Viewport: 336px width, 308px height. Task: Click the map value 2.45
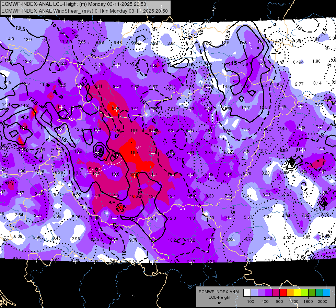click(283, 129)
